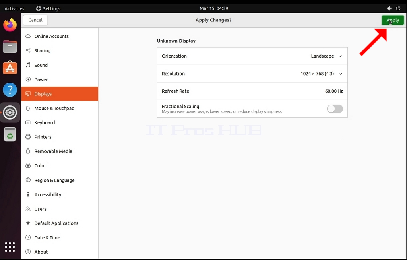Open Removable Media settings
The height and width of the screenshot is (260, 407).
(60, 151)
